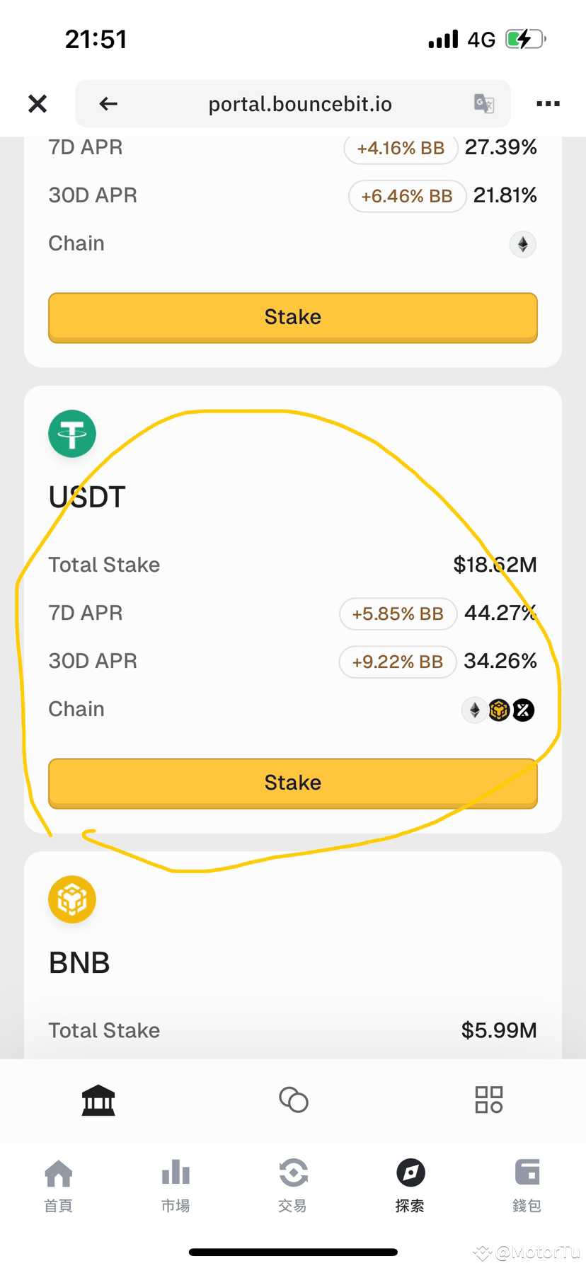Go back using the arrow in address bar
This screenshot has height=1268, width=586.
[x=108, y=104]
